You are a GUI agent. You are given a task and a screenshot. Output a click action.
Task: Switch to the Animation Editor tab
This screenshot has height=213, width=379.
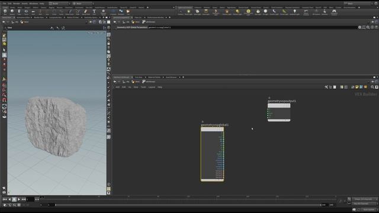point(23,17)
